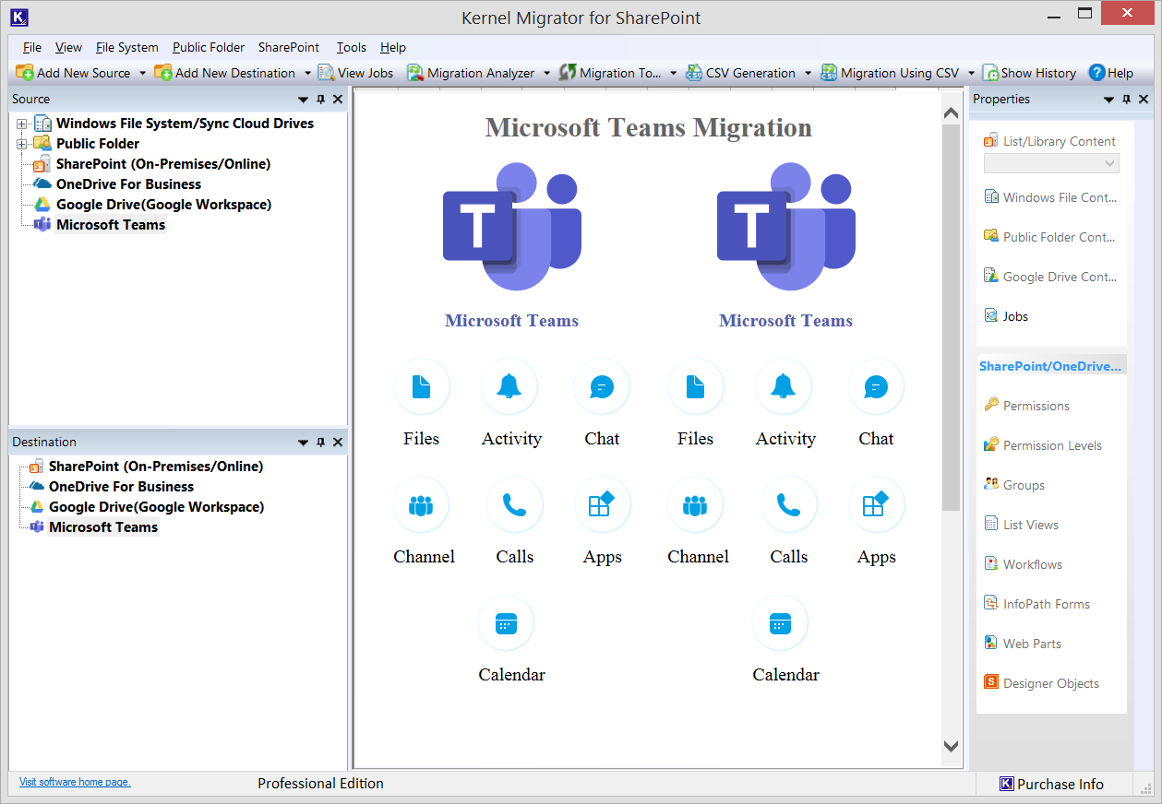This screenshot has height=804, width=1162.
Task: Click the Migration To... toolbar icon
Action: coord(568,73)
